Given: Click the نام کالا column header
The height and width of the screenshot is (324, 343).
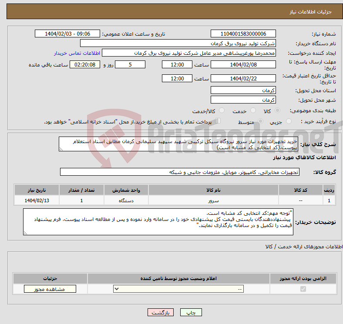Looking at the screenshot, I should coord(213,190).
